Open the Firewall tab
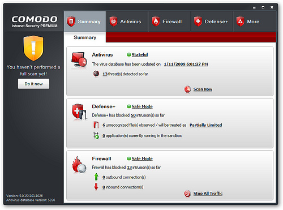Screen dimensions: 283x210 169,22
